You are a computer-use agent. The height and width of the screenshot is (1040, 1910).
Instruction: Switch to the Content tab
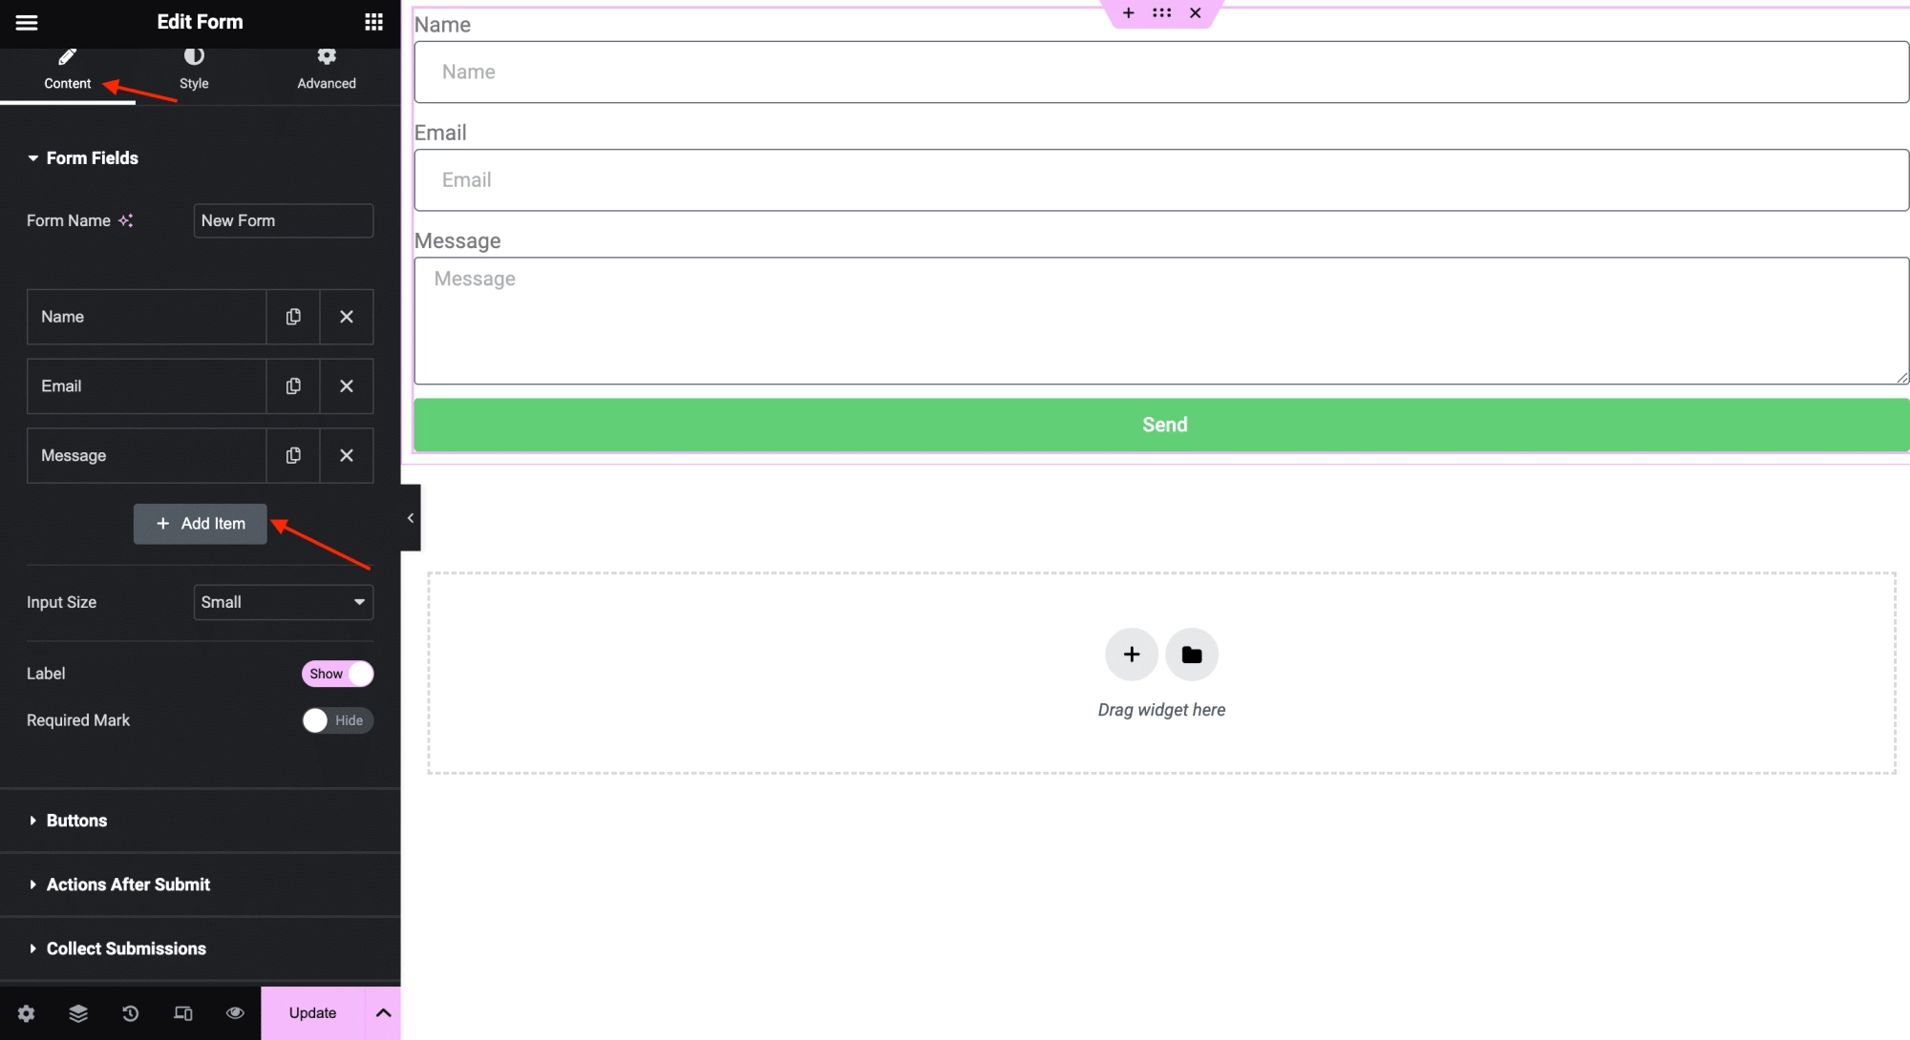68,71
